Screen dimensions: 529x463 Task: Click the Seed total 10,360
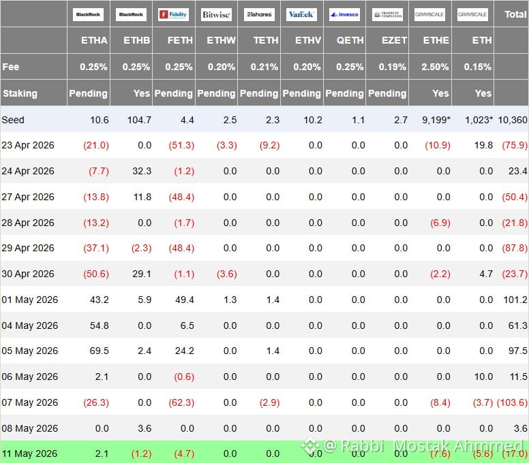(x=513, y=120)
